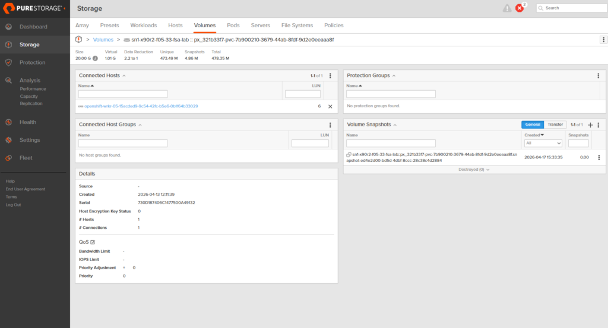
Task: Click the Size info icon
Action: point(95,58)
